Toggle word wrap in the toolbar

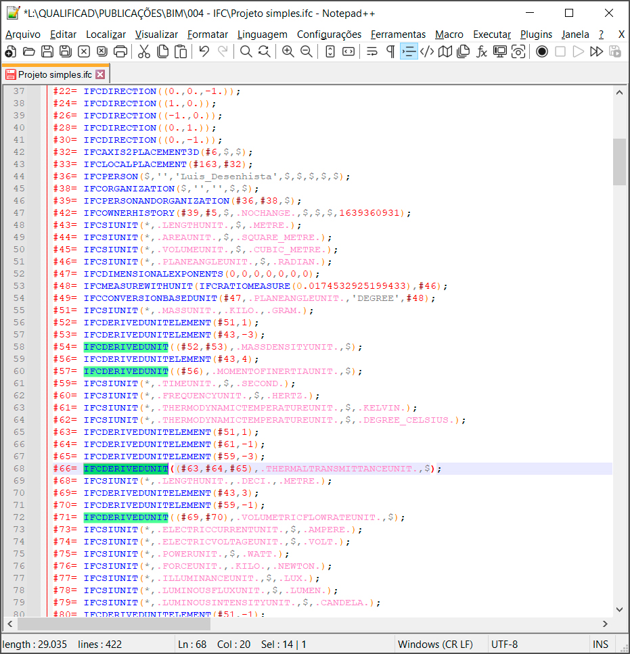(372, 51)
